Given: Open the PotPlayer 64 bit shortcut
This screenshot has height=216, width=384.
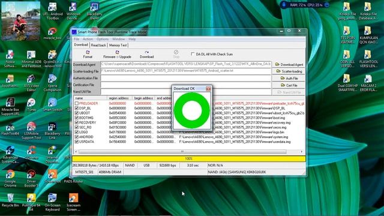Looking at the screenshot, I should [x=31, y=203].
